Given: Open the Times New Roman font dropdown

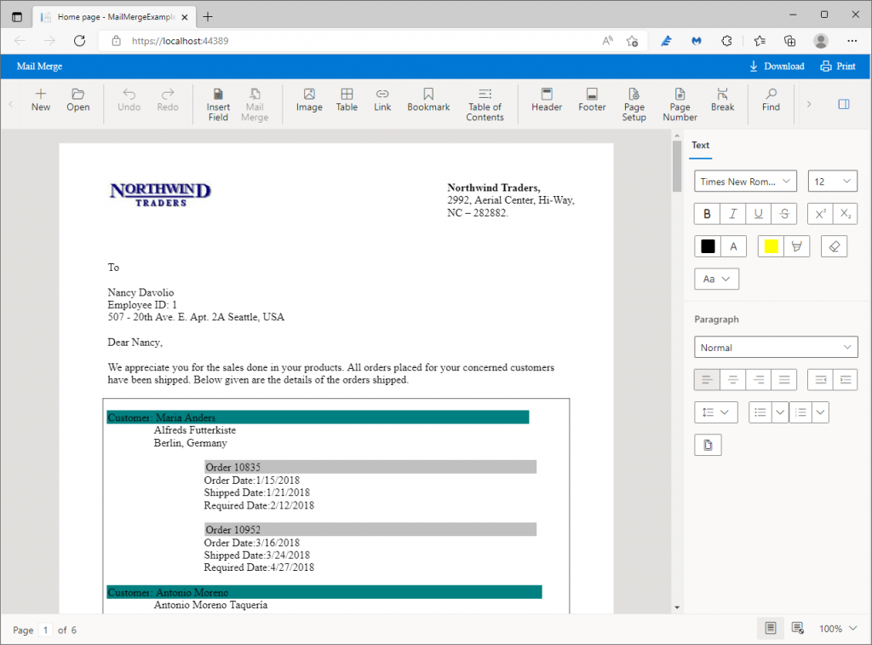Looking at the screenshot, I should coord(745,181).
